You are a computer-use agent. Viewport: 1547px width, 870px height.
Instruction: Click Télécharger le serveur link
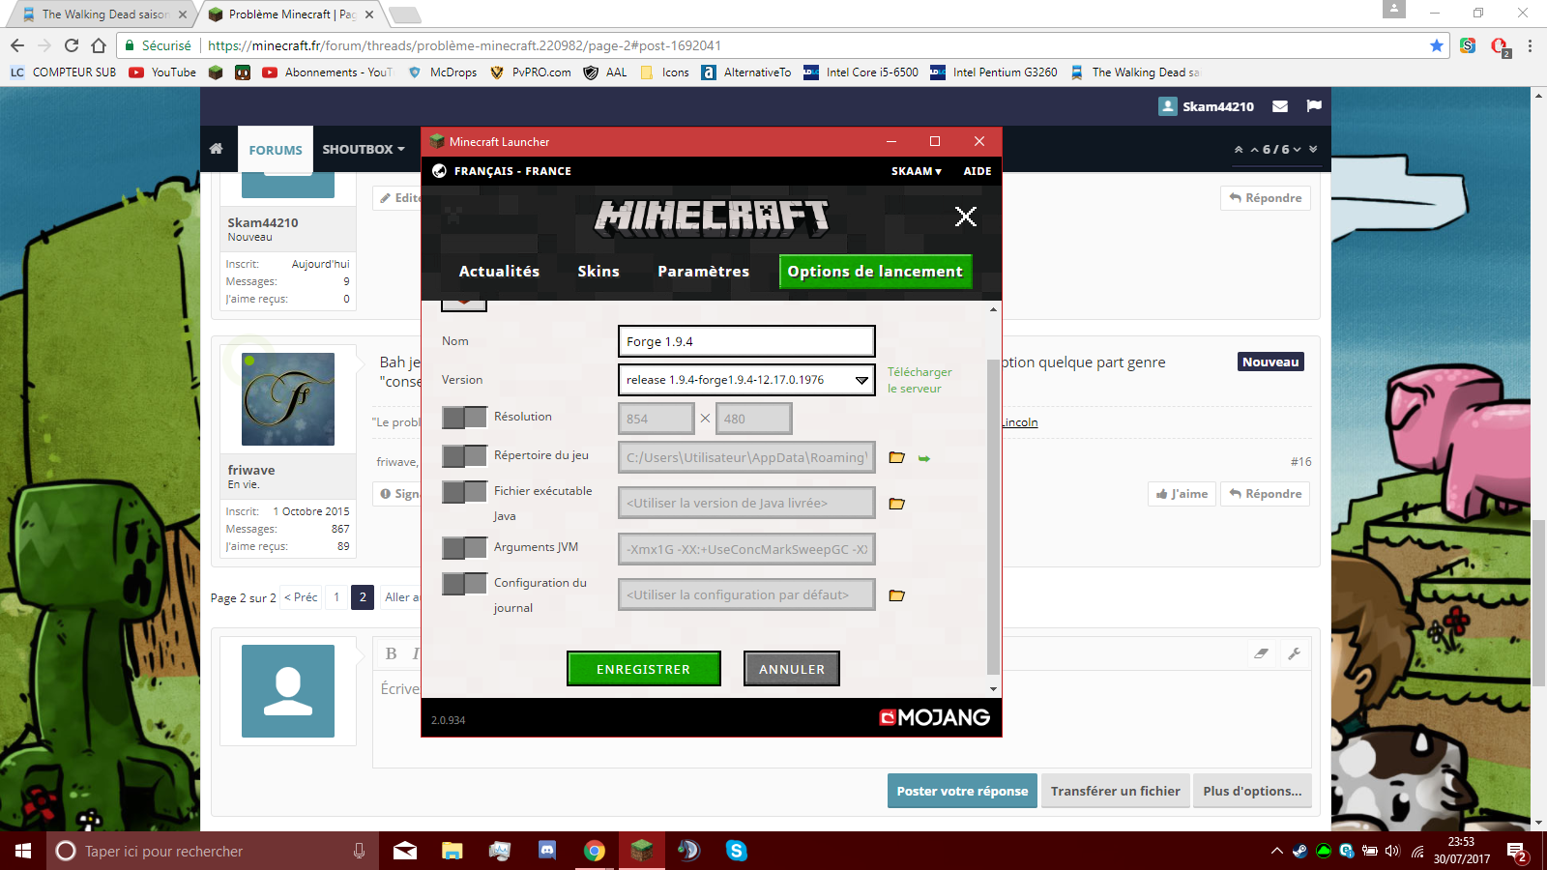click(x=919, y=380)
